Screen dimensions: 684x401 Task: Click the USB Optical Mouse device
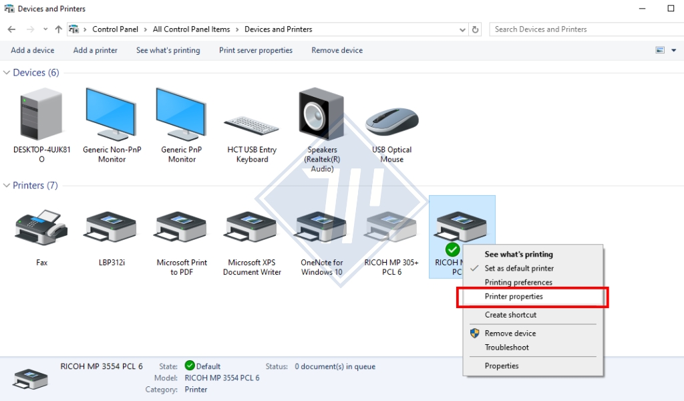coord(391,122)
